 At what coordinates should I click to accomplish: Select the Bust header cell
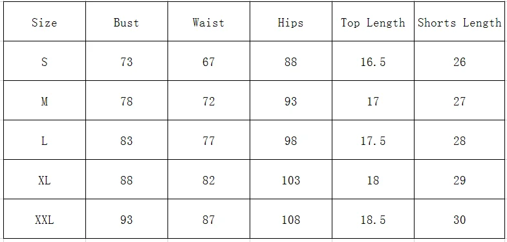click(127, 21)
